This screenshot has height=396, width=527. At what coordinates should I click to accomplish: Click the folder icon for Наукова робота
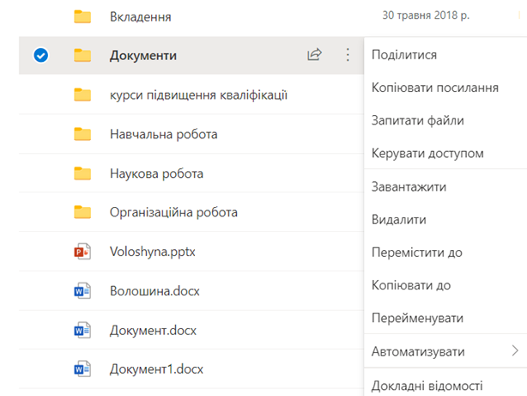click(x=82, y=174)
